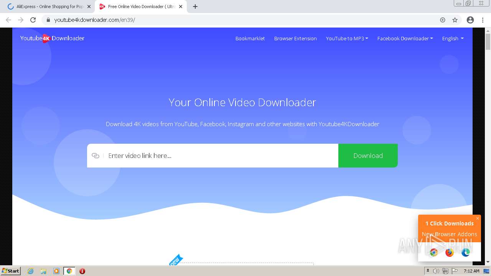Expand the YouTube to MP3 dropdown
Screen dimensions: 491x276
click(347, 38)
